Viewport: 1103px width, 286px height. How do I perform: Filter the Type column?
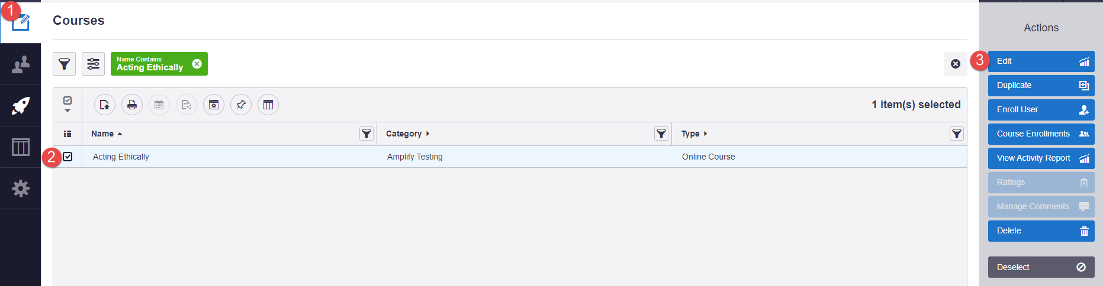(956, 134)
